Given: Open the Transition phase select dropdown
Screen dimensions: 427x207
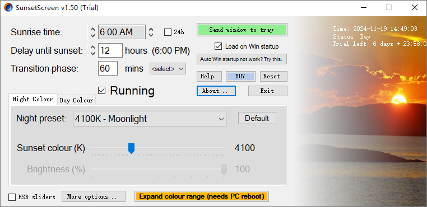Looking at the screenshot, I should 168,69.
